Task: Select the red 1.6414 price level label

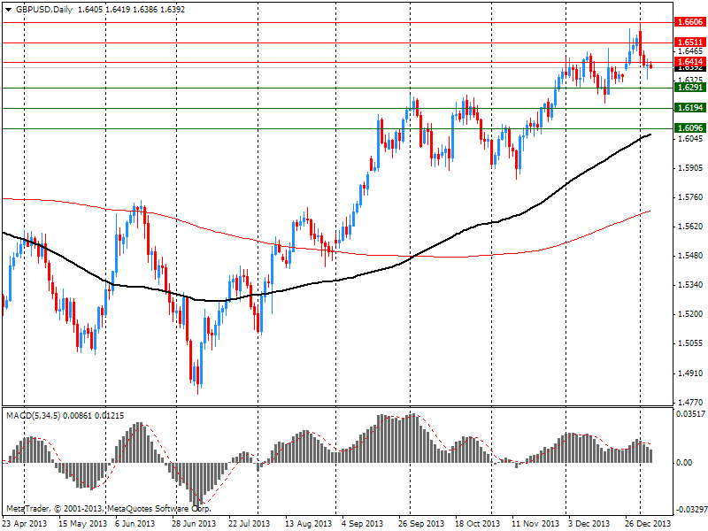Action: pyautogui.click(x=689, y=61)
